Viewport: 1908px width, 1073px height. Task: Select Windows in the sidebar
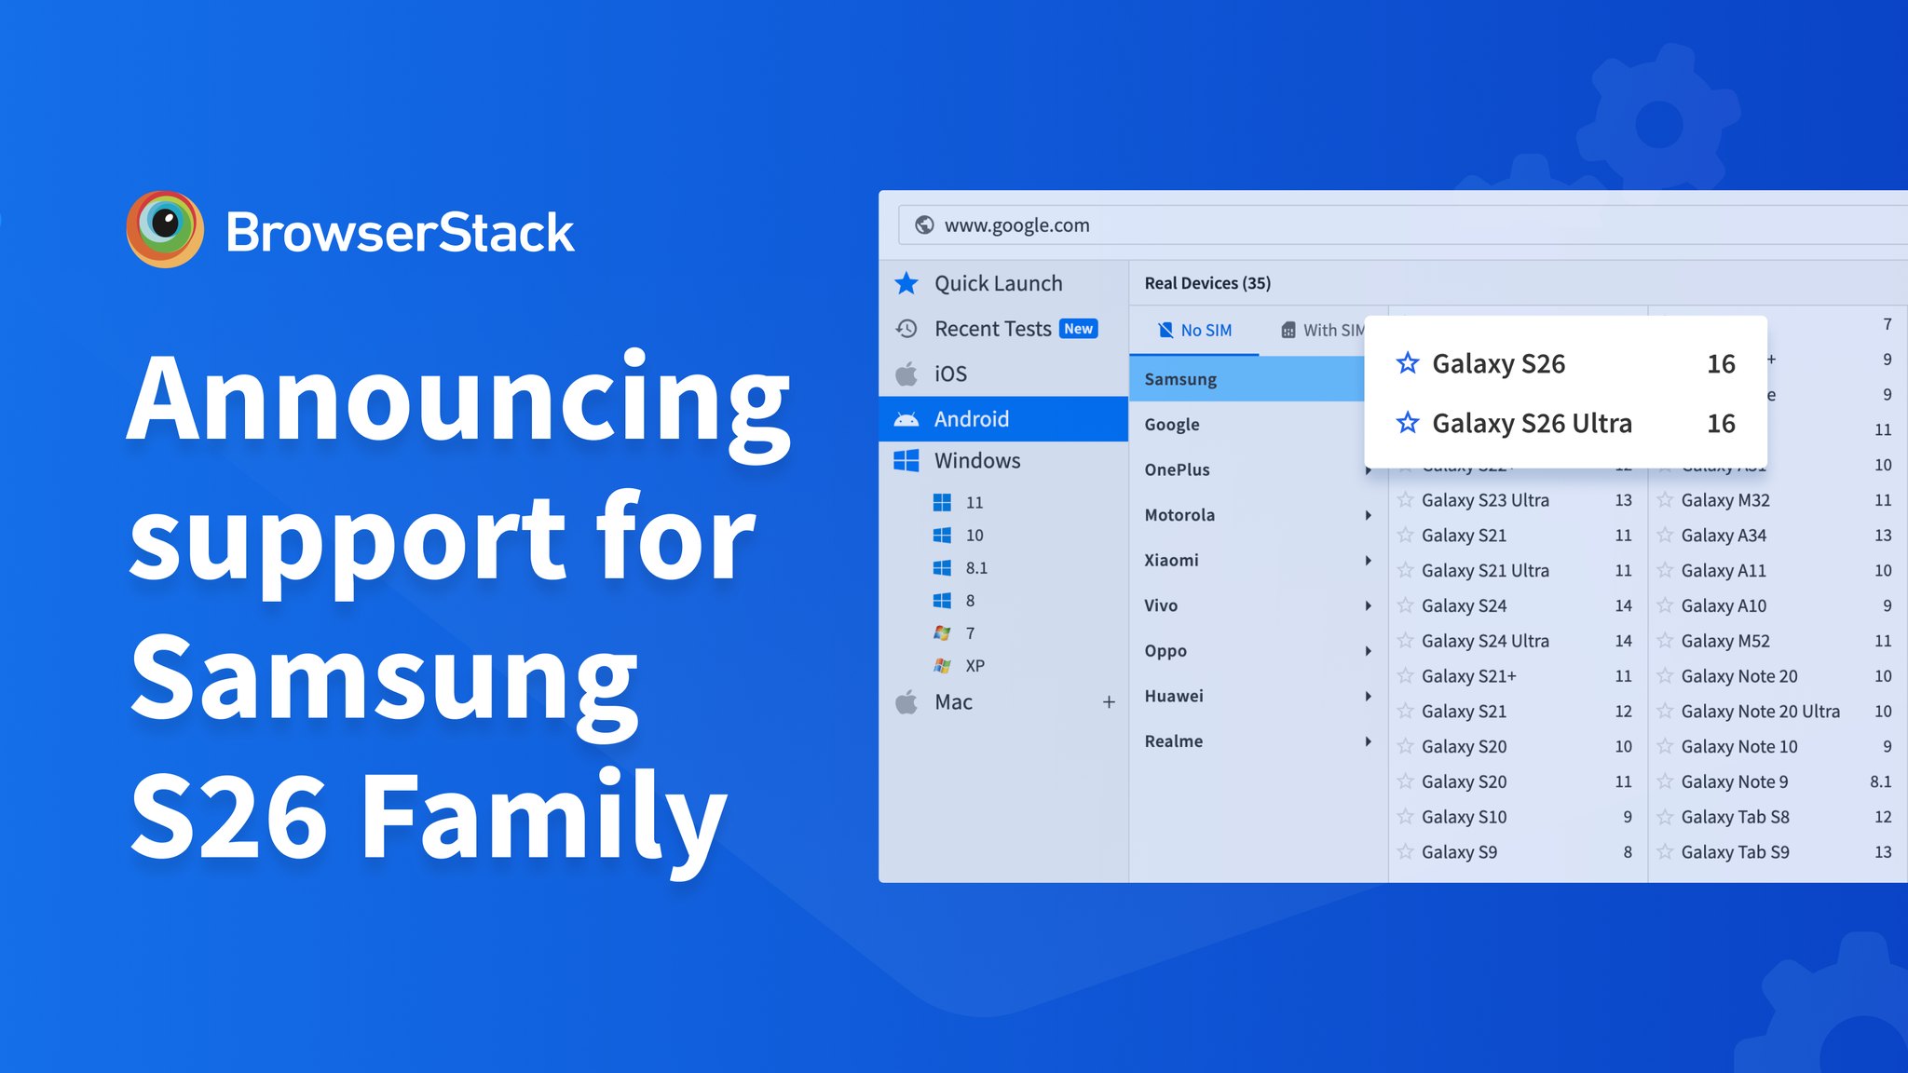[1003, 460]
